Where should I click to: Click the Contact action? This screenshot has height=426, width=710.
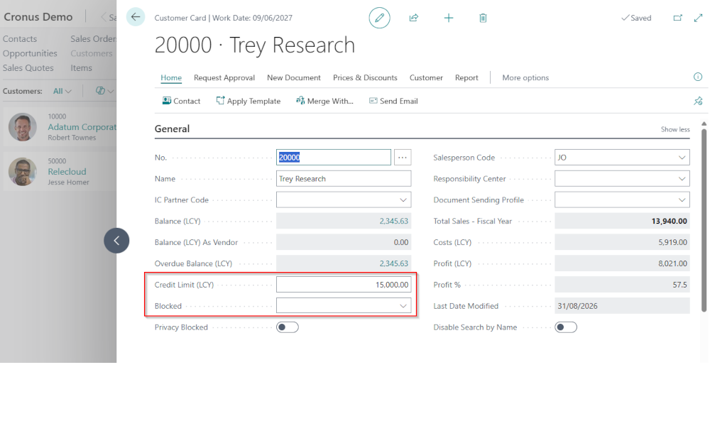pyautogui.click(x=181, y=101)
